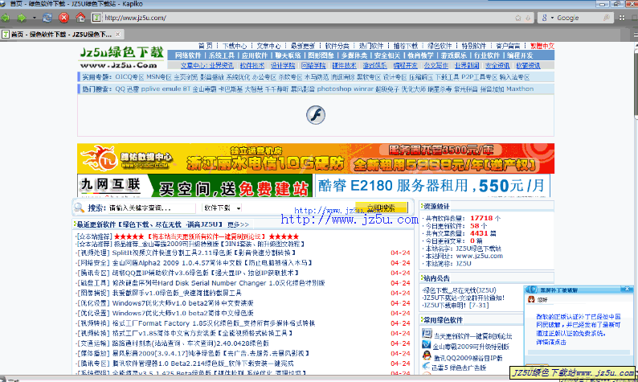Open the 更多>> link for recent software
This screenshot has height=382, width=638.
click(x=238, y=224)
